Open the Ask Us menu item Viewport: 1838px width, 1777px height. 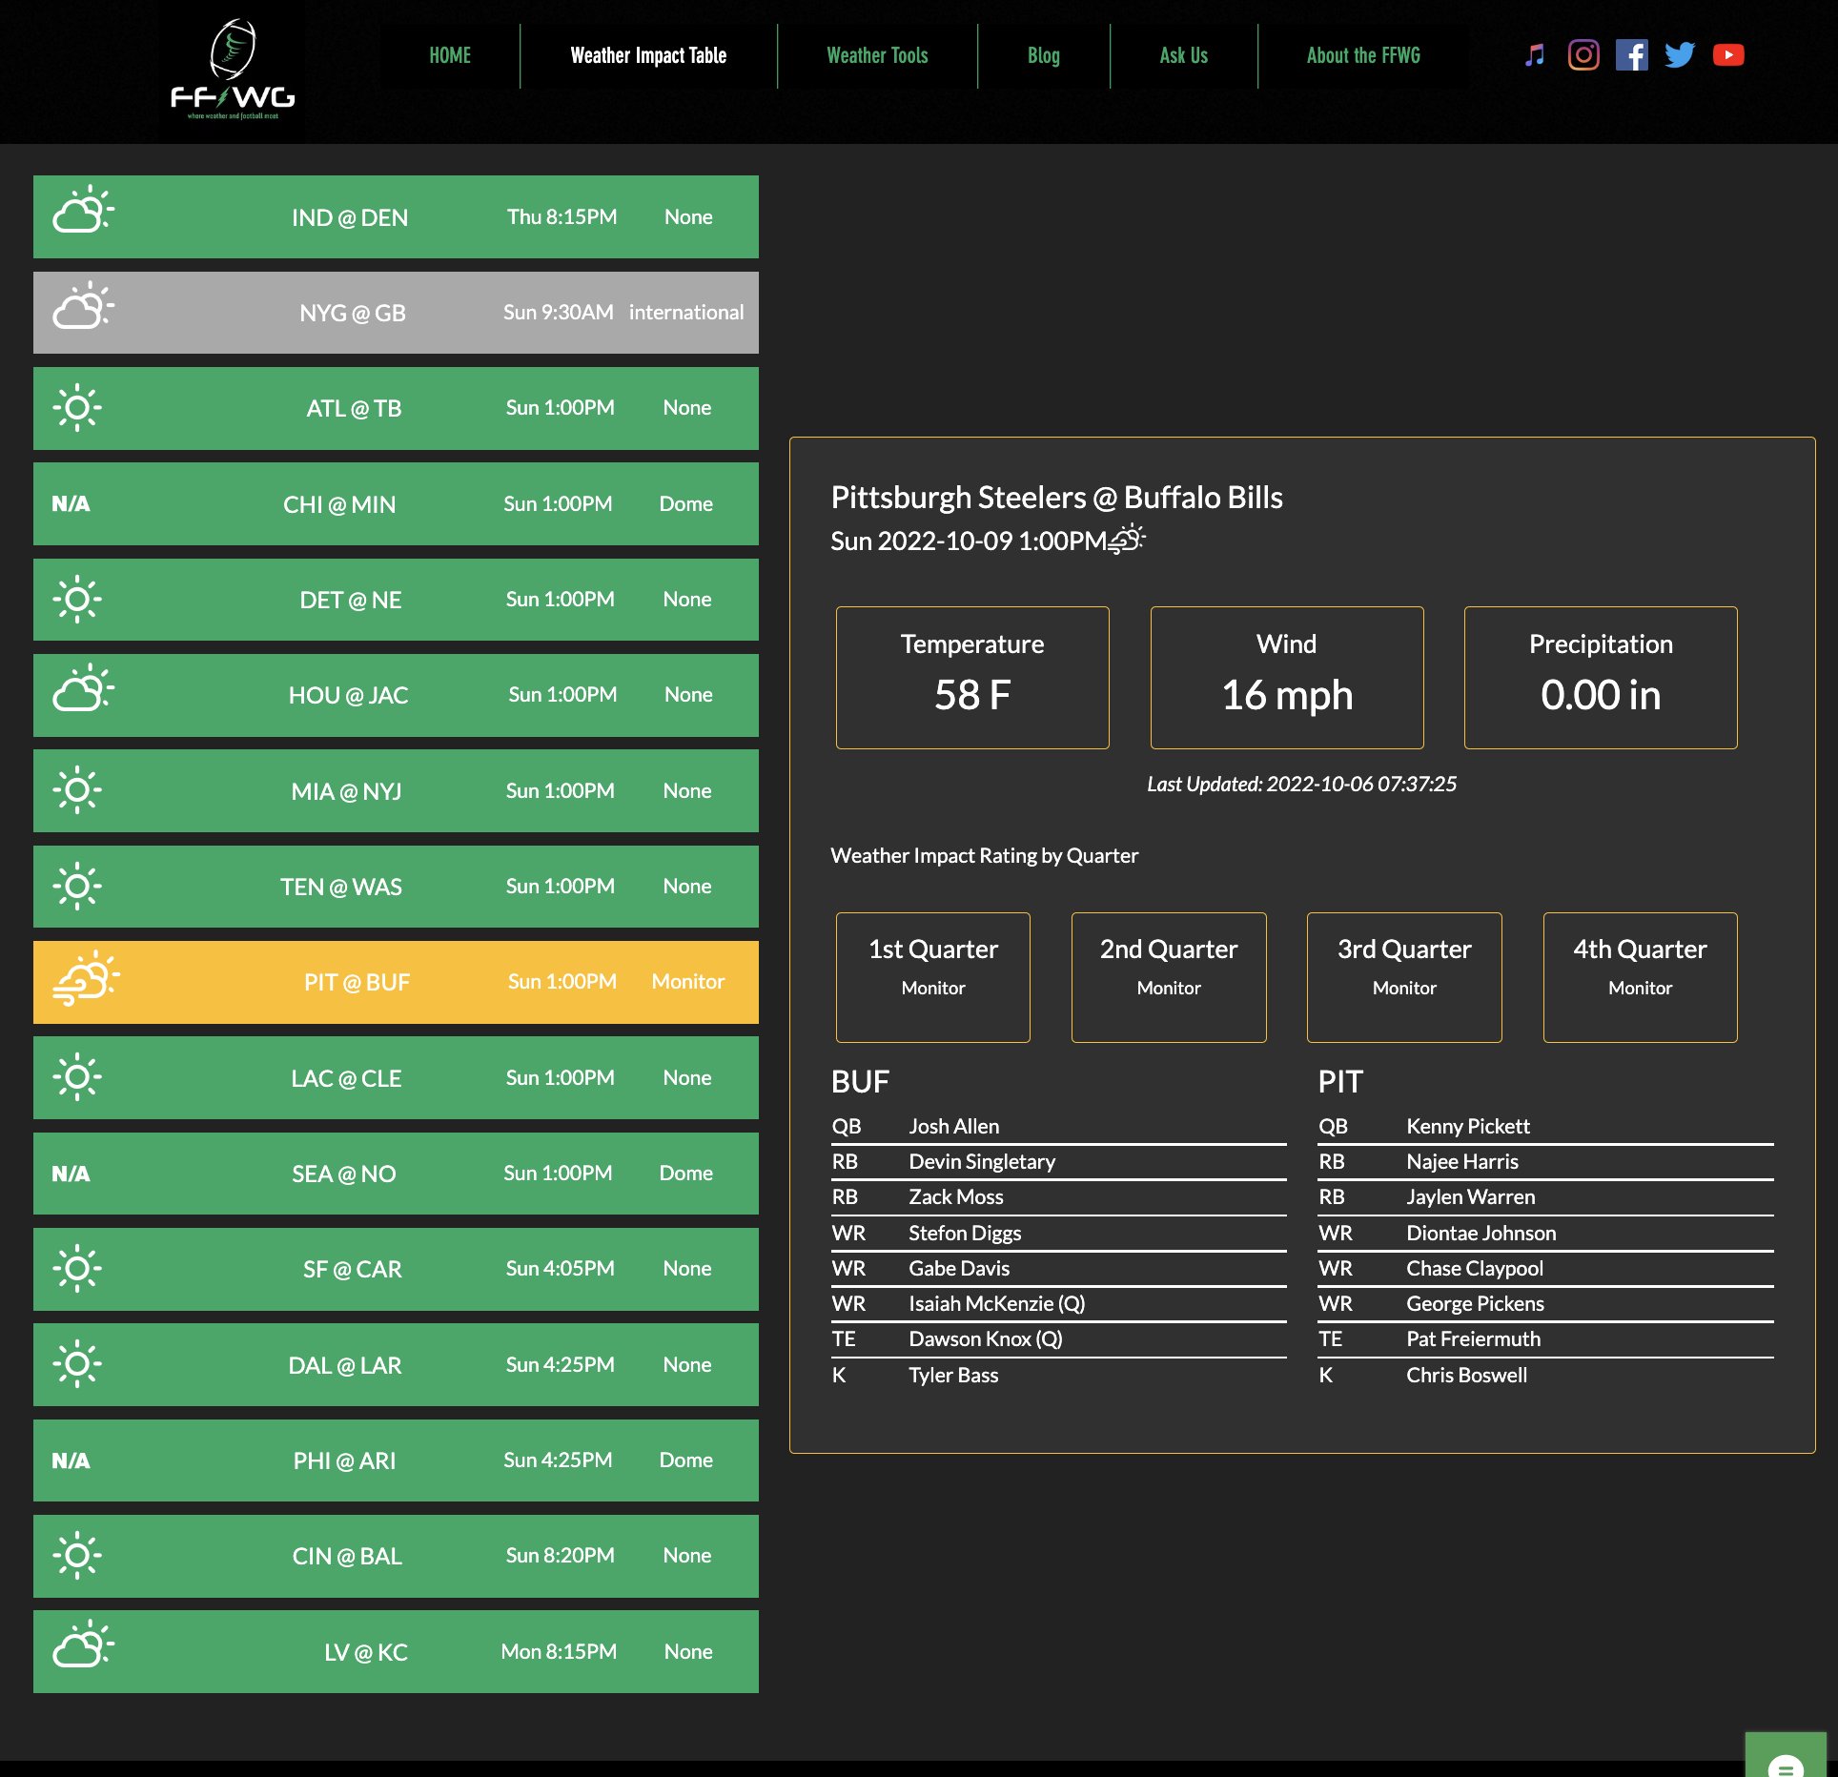pos(1184,55)
